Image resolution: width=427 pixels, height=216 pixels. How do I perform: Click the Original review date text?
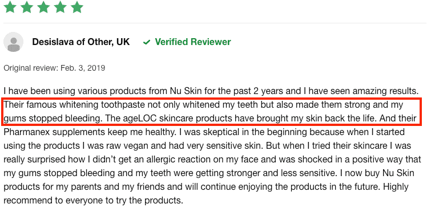click(x=54, y=68)
